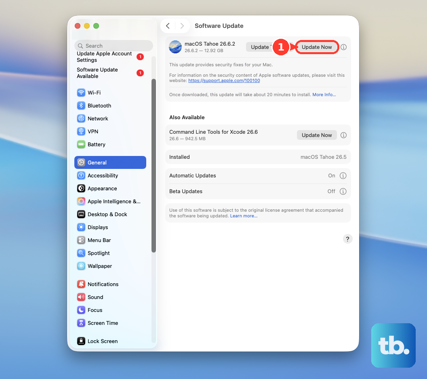Click the Learn more… license link
This screenshot has width=427, height=379.
[x=244, y=216]
